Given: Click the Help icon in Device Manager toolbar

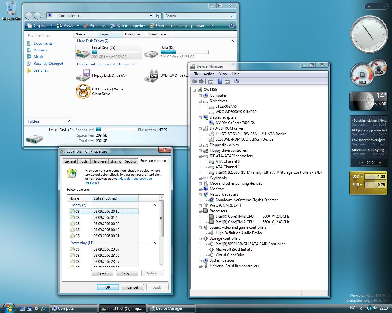Looking at the screenshot, I should [x=220, y=81].
